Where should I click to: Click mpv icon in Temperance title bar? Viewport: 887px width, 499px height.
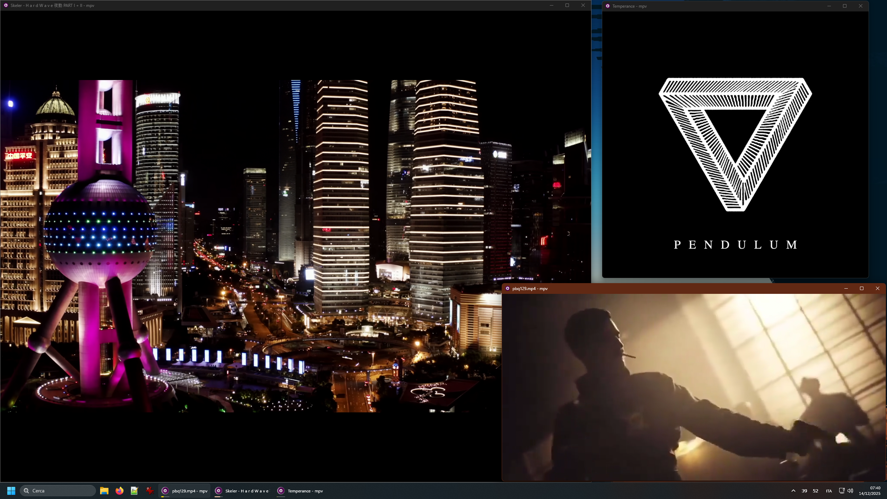pyautogui.click(x=608, y=6)
